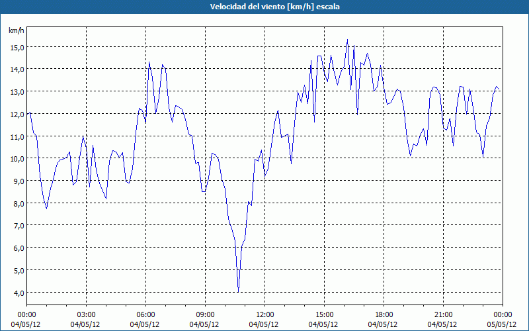
Task: Select the 14,0 y-axis value
Action: point(17,70)
